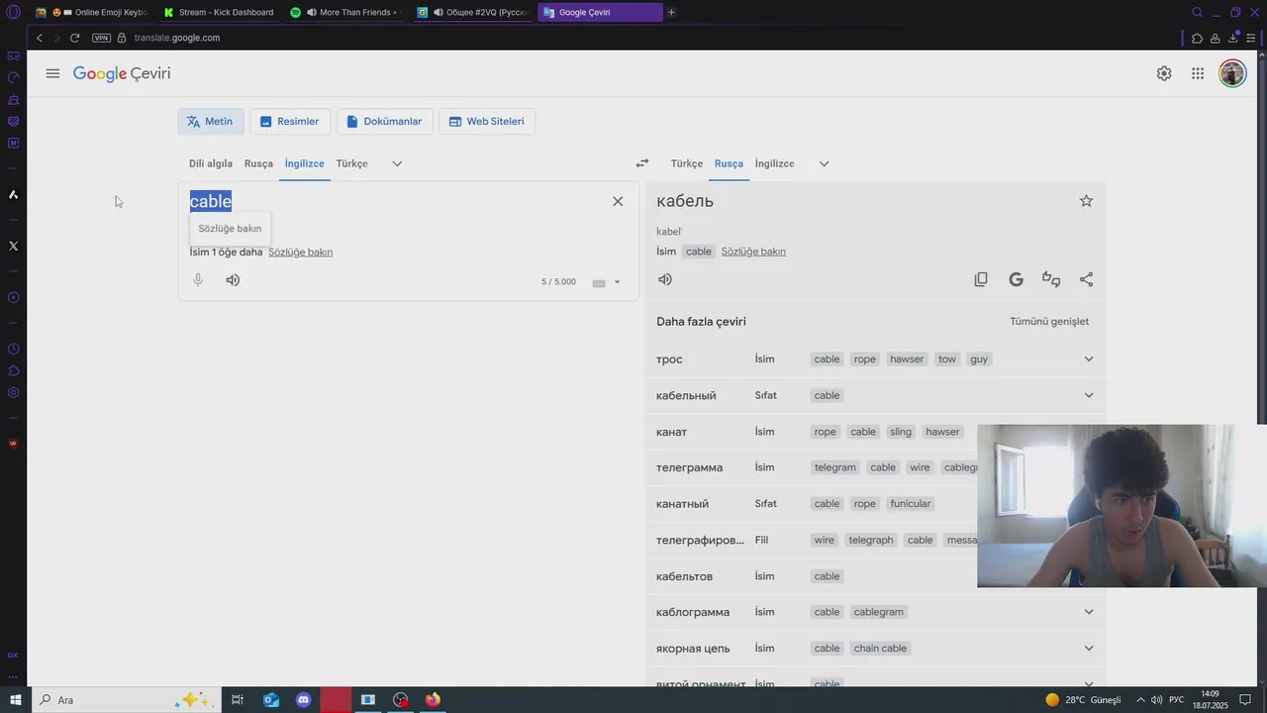
Task: Click the hawser chip in трос row
Action: coord(907,359)
